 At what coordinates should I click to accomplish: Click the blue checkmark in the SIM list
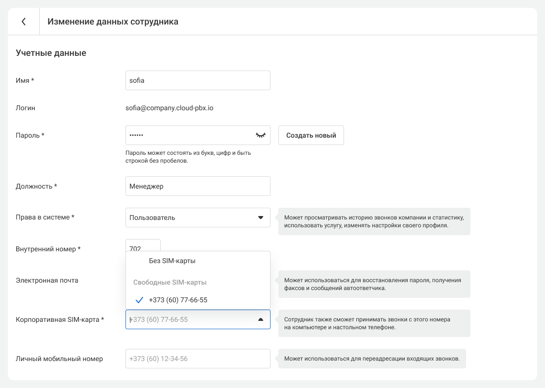139,300
